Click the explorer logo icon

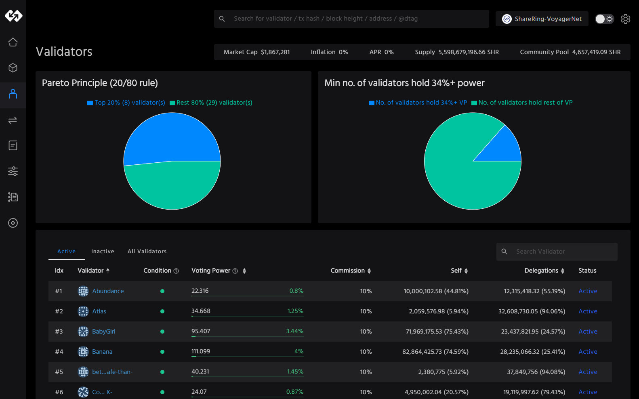(x=13, y=16)
